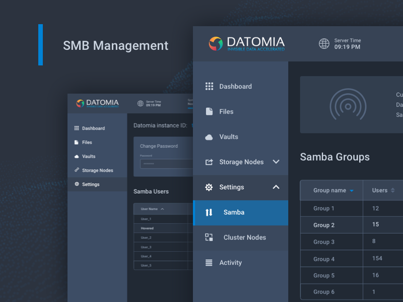Select User_1 row in back window
This screenshot has height=302, width=403.
pyautogui.click(x=163, y=219)
